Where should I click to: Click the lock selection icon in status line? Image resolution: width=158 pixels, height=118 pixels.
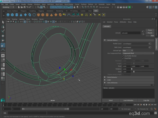(74, 7)
